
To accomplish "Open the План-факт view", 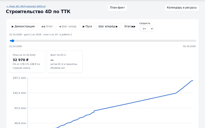I will pos(117,8).
